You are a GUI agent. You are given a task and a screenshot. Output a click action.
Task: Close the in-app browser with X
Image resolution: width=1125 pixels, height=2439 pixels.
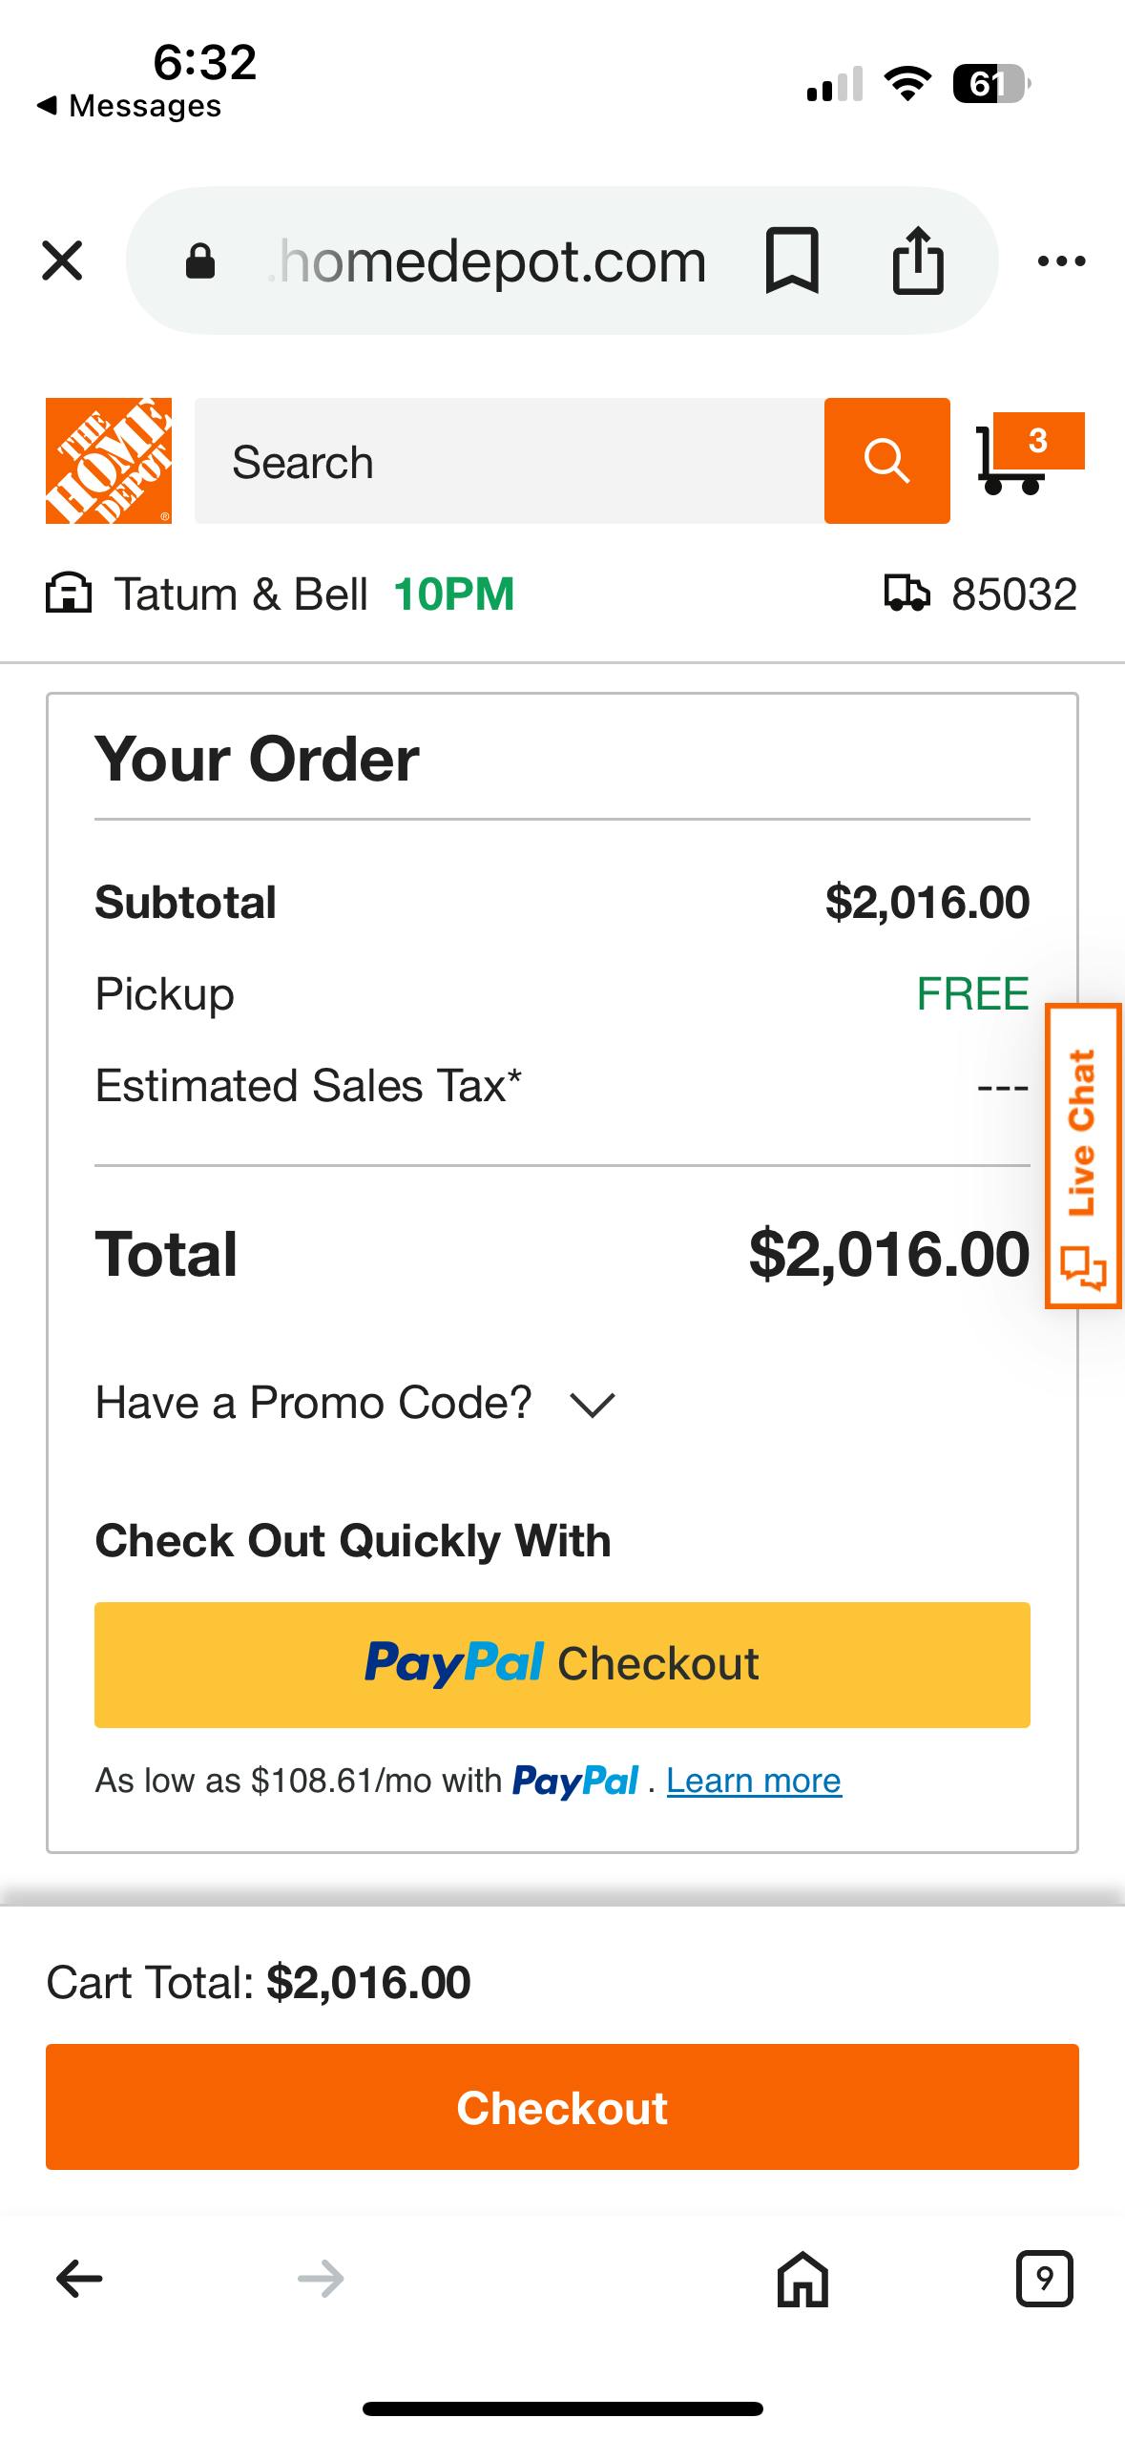[x=63, y=261]
